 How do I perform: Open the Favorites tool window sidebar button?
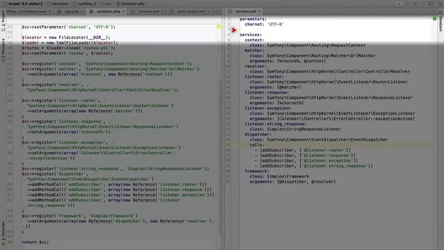[3, 234]
